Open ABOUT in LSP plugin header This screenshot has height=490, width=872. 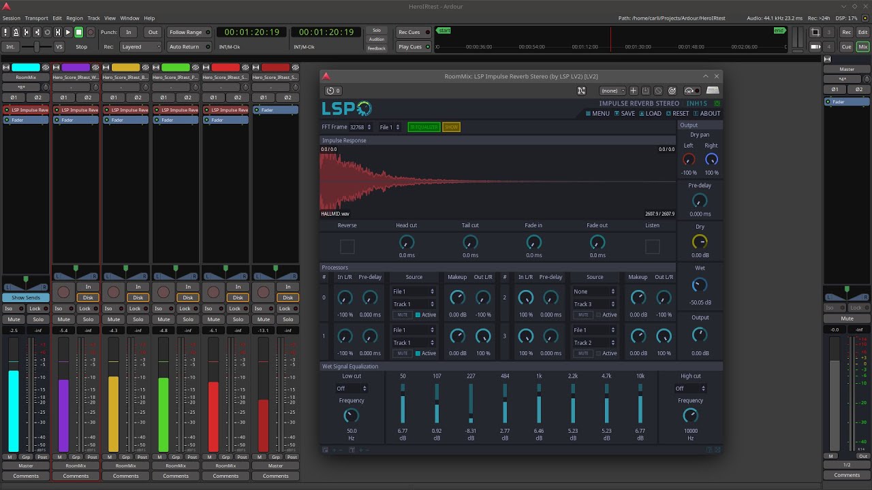point(707,114)
